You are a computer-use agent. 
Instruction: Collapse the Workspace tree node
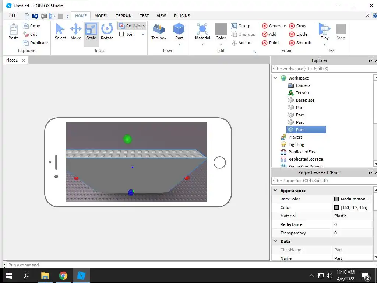point(275,78)
